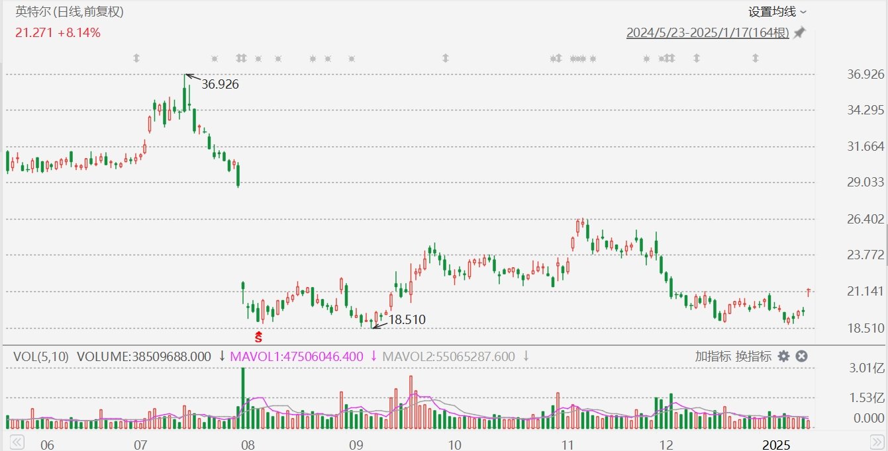This screenshot has width=888, height=451.
Task: Click the 23.772 price axis label
Action: 865,255
